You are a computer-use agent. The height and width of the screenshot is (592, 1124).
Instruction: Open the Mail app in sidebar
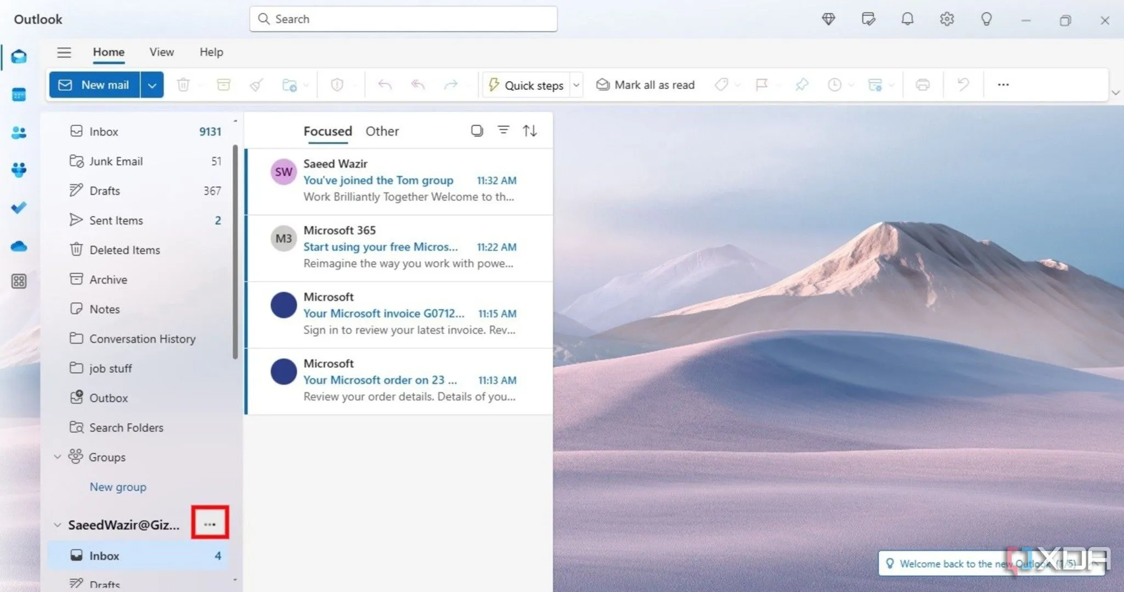pyautogui.click(x=19, y=57)
